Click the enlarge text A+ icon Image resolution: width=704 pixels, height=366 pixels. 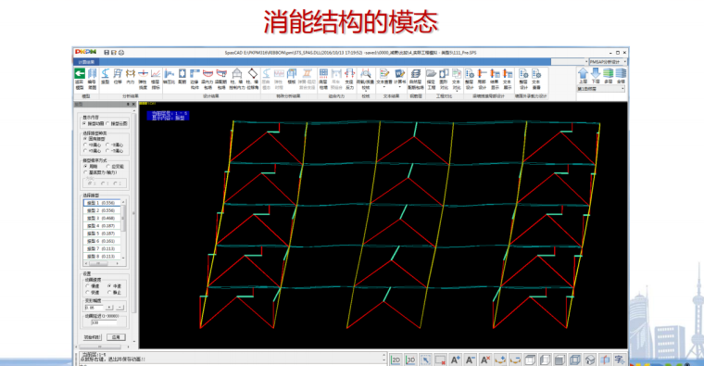click(x=455, y=360)
